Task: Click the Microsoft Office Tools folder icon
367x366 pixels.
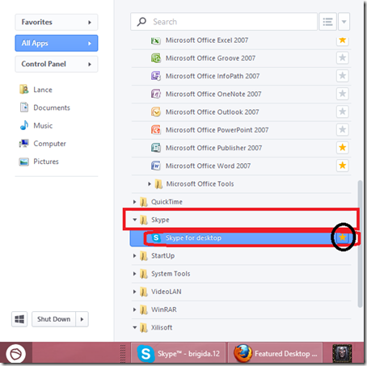Action: (x=158, y=184)
